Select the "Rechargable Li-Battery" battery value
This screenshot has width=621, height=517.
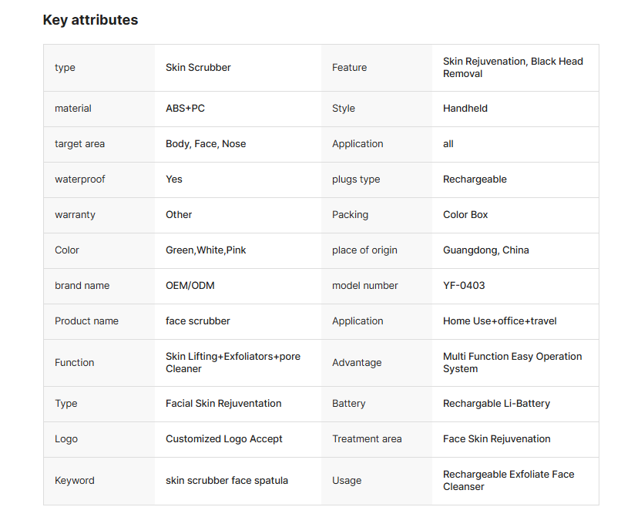pyautogui.click(x=496, y=404)
